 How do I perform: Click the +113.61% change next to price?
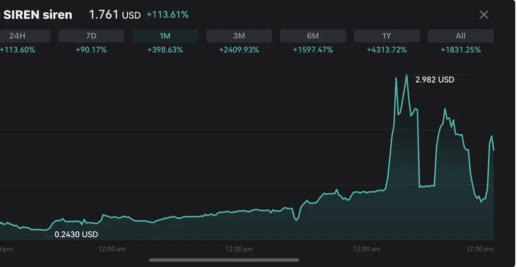[x=167, y=15]
